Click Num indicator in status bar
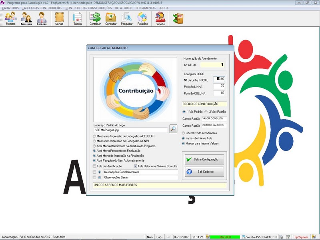 [x=150, y=237]
